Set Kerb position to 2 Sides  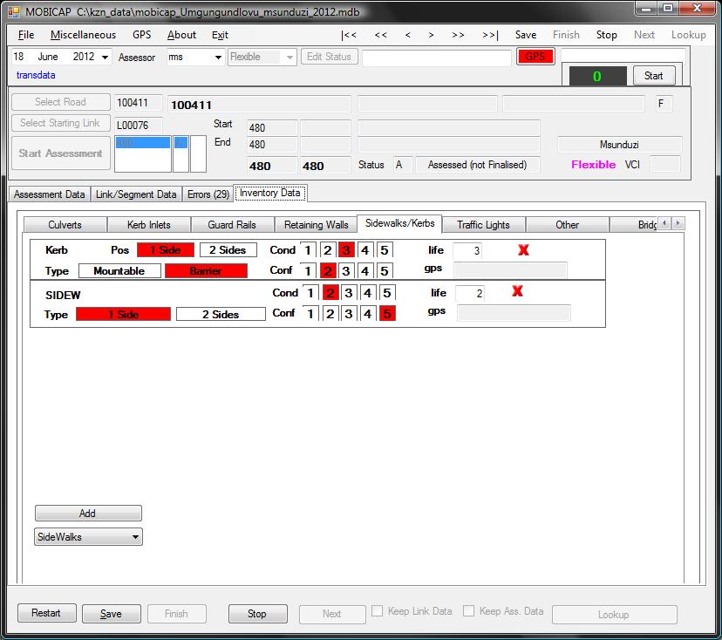[x=232, y=250]
